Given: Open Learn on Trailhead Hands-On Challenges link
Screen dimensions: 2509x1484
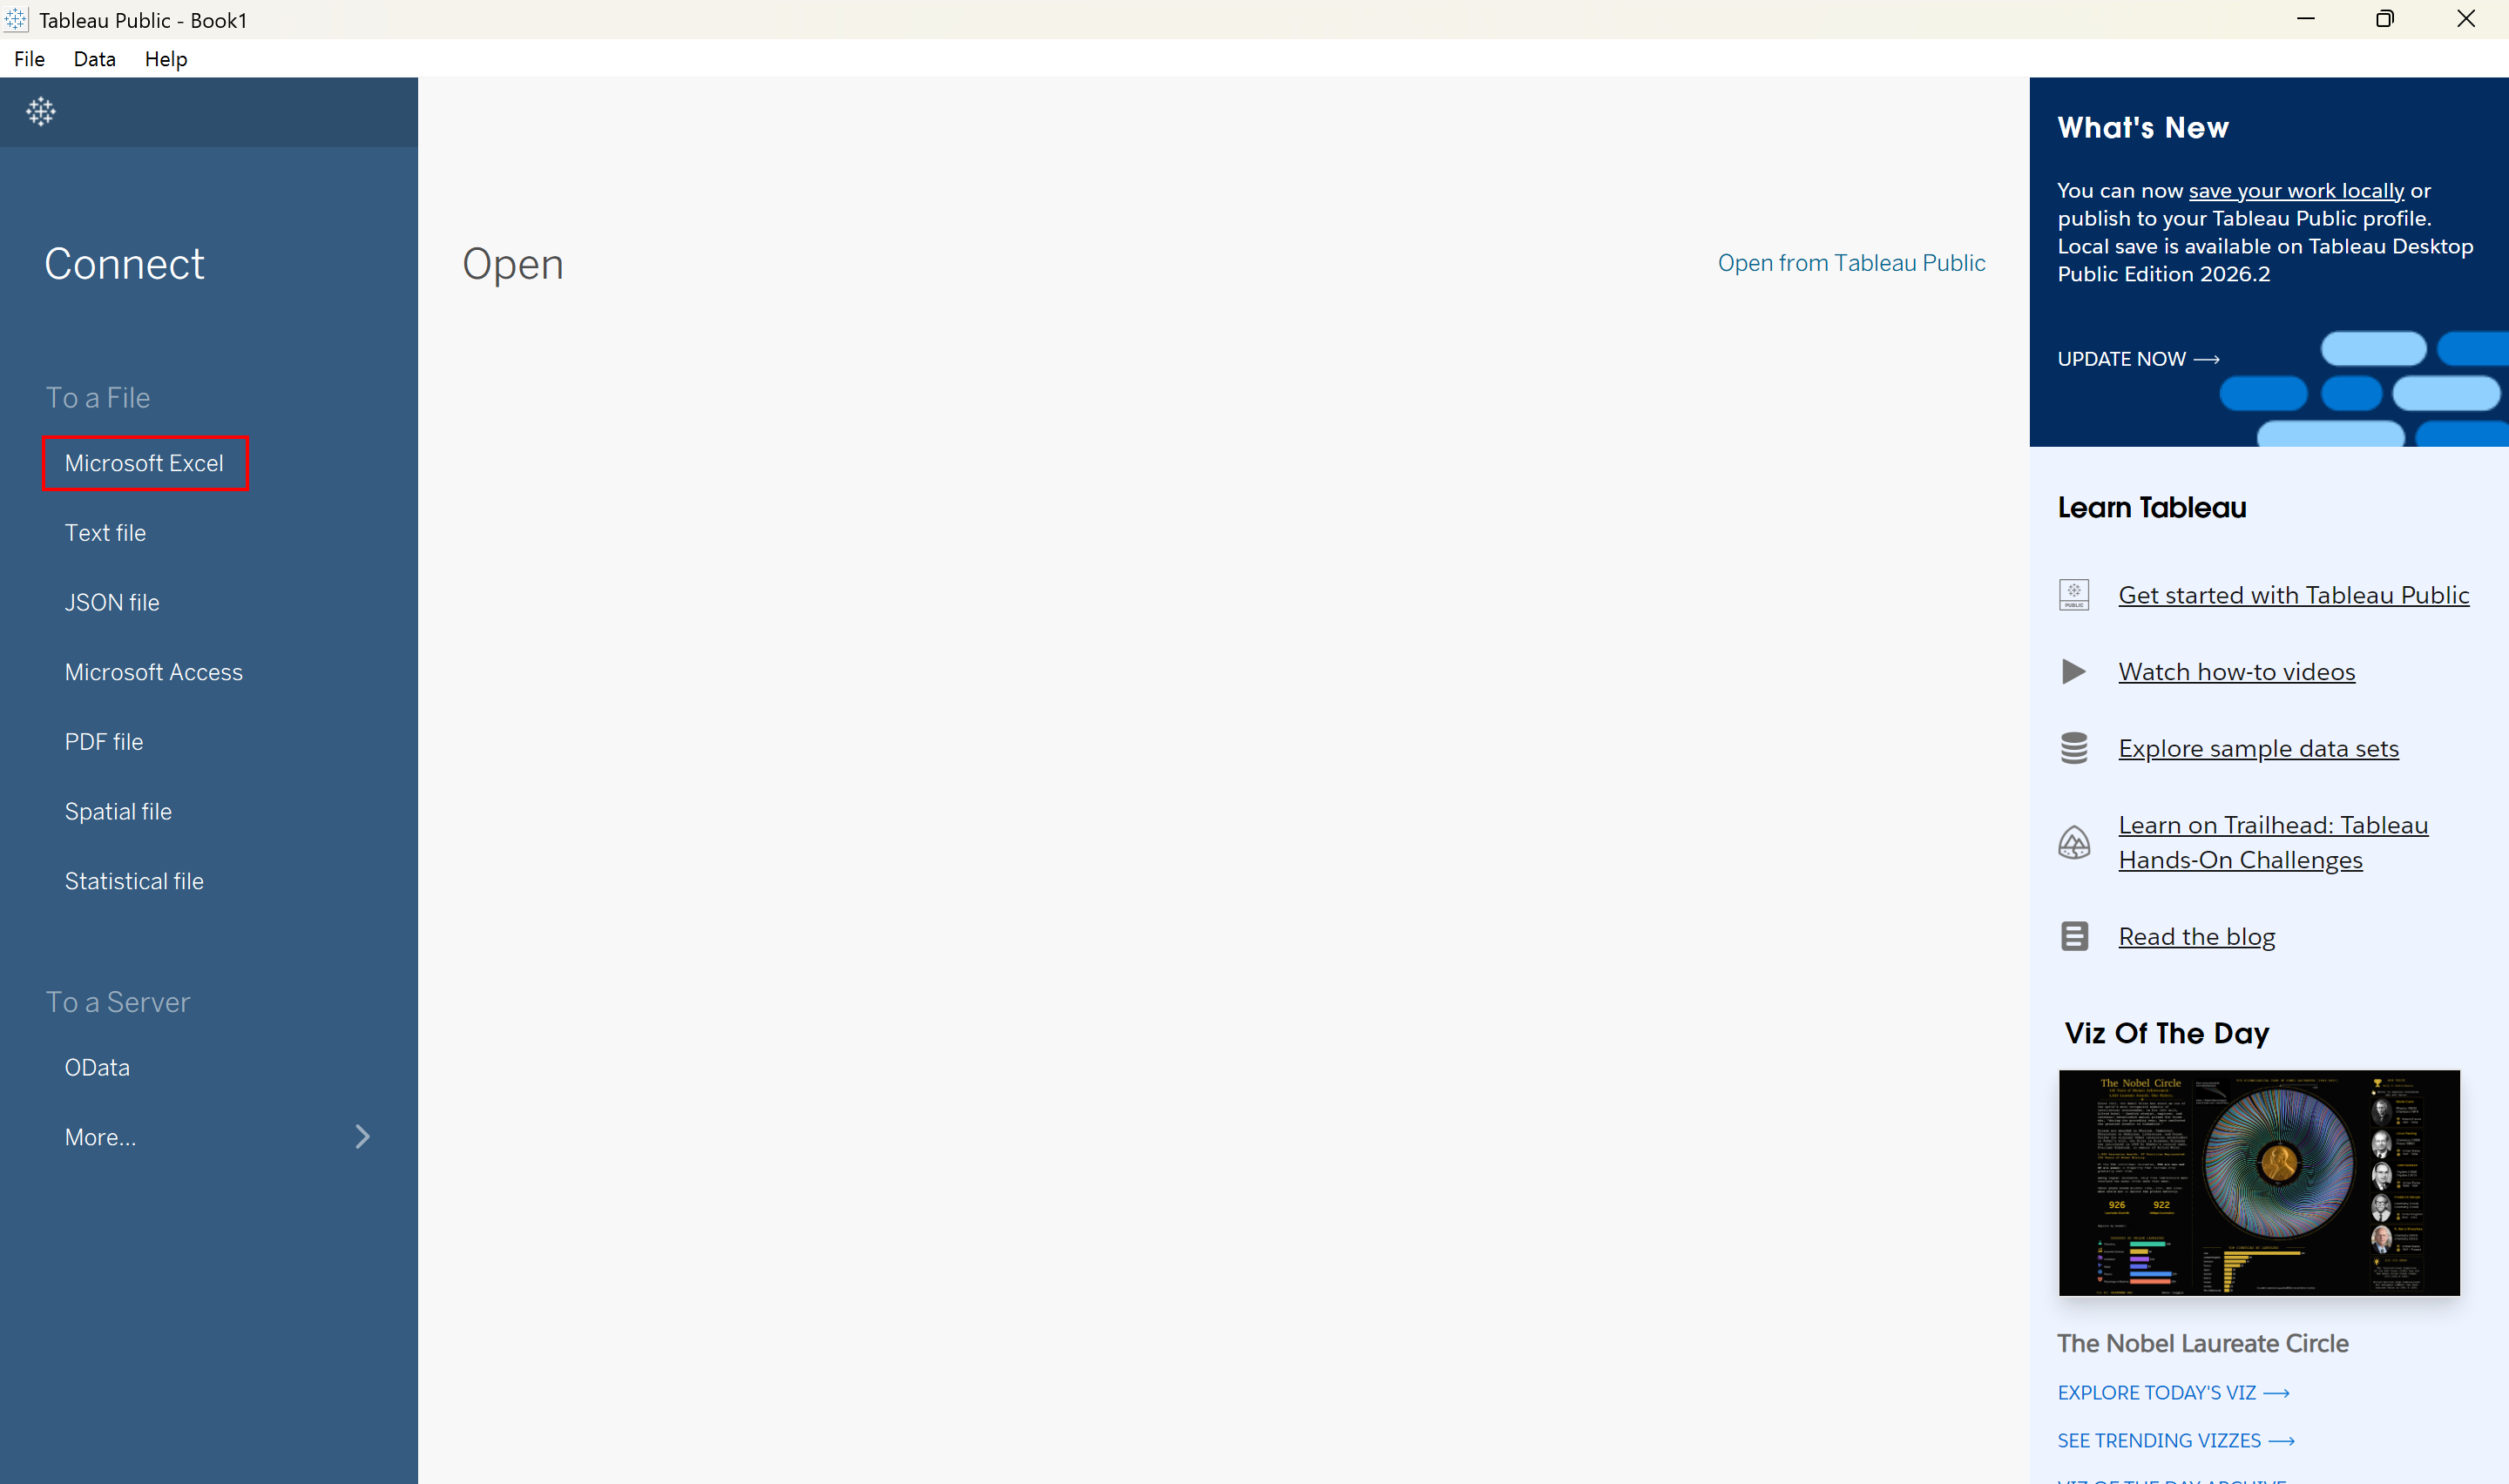Looking at the screenshot, I should (x=2273, y=842).
